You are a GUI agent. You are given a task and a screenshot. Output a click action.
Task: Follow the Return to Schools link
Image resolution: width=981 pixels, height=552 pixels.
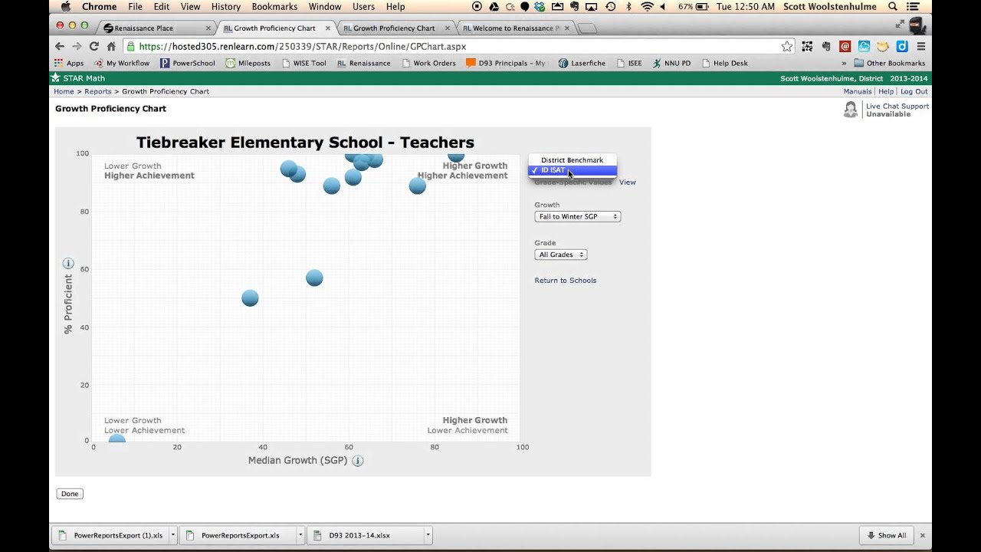coord(565,280)
